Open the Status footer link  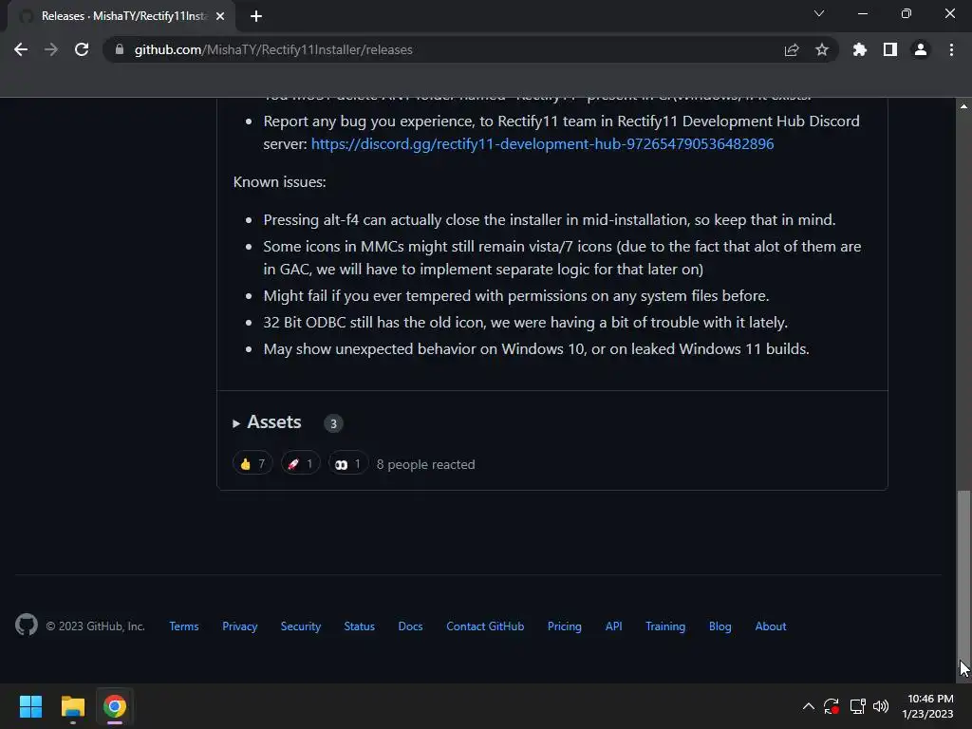[360, 626]
